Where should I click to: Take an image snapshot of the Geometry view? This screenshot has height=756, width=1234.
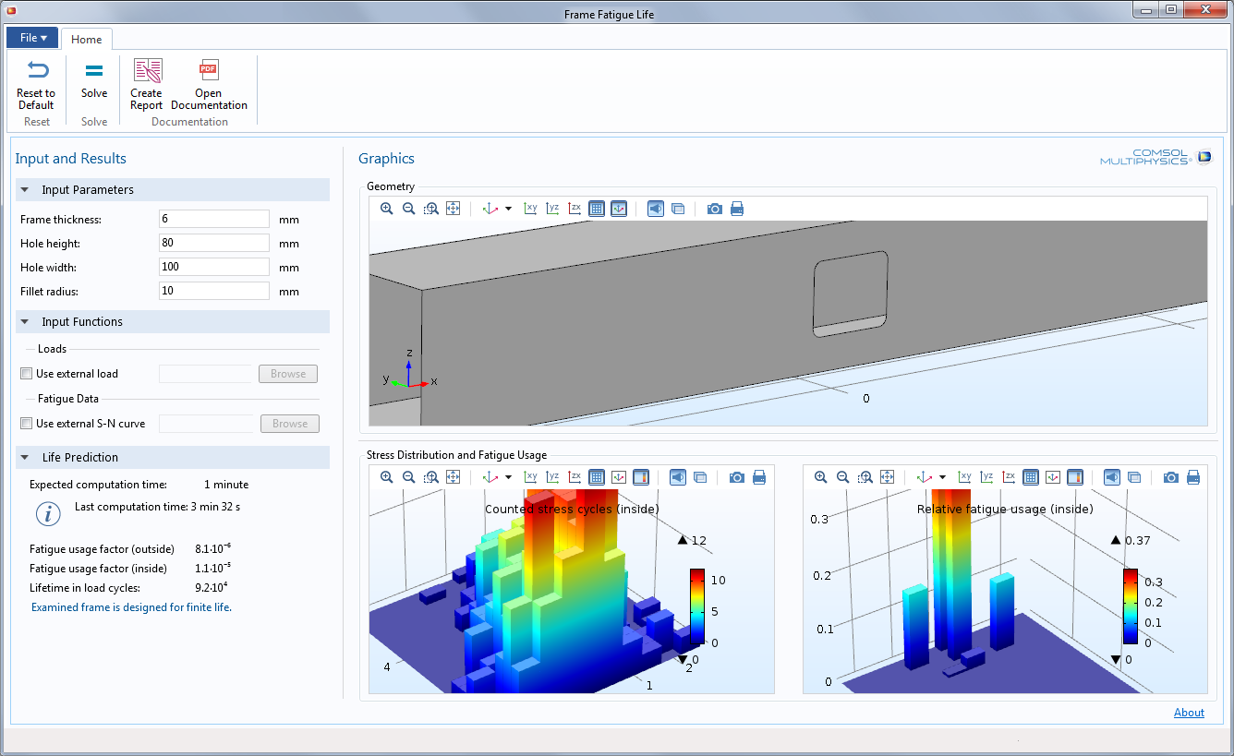coord(715,209)
